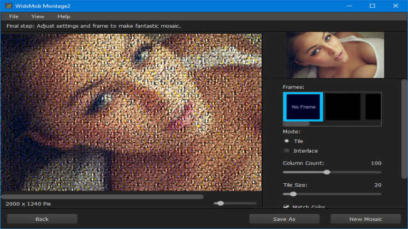408x229 pixels.
Task: Open the View menu
Action: point(38,16)
